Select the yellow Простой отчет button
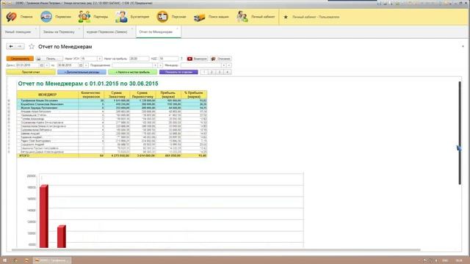This screenshot has width=470, height=264. (31, 72)
